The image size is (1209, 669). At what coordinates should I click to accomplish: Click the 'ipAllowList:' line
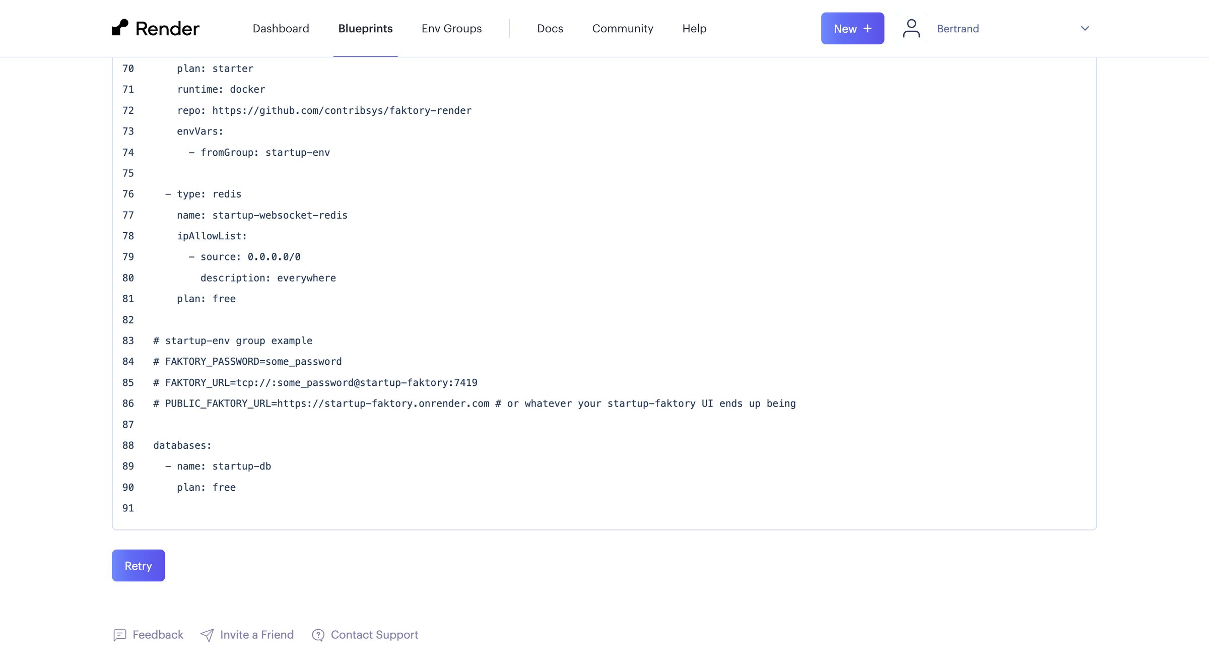212,236
